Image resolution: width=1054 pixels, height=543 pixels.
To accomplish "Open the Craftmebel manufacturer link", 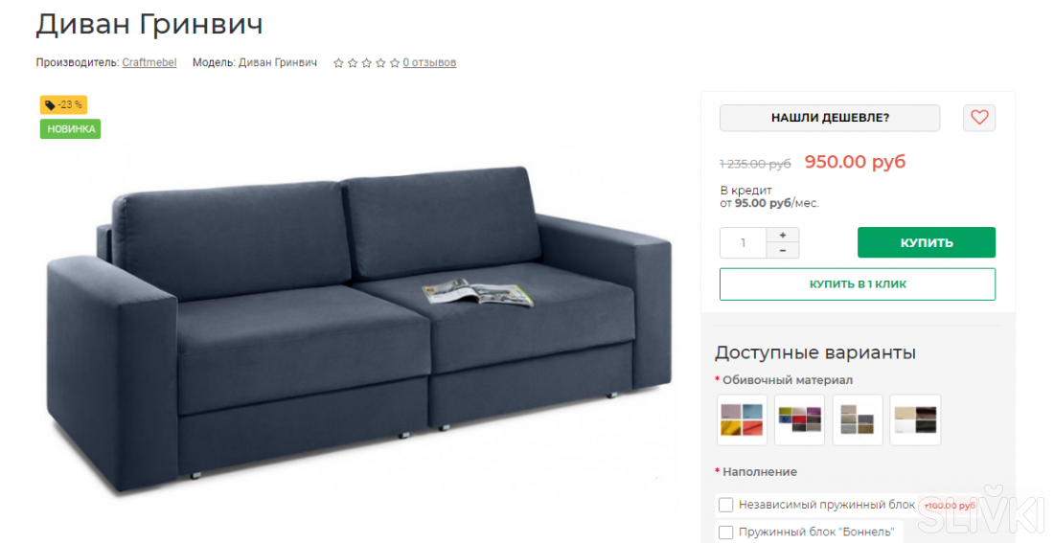I will tap(149, 62).
